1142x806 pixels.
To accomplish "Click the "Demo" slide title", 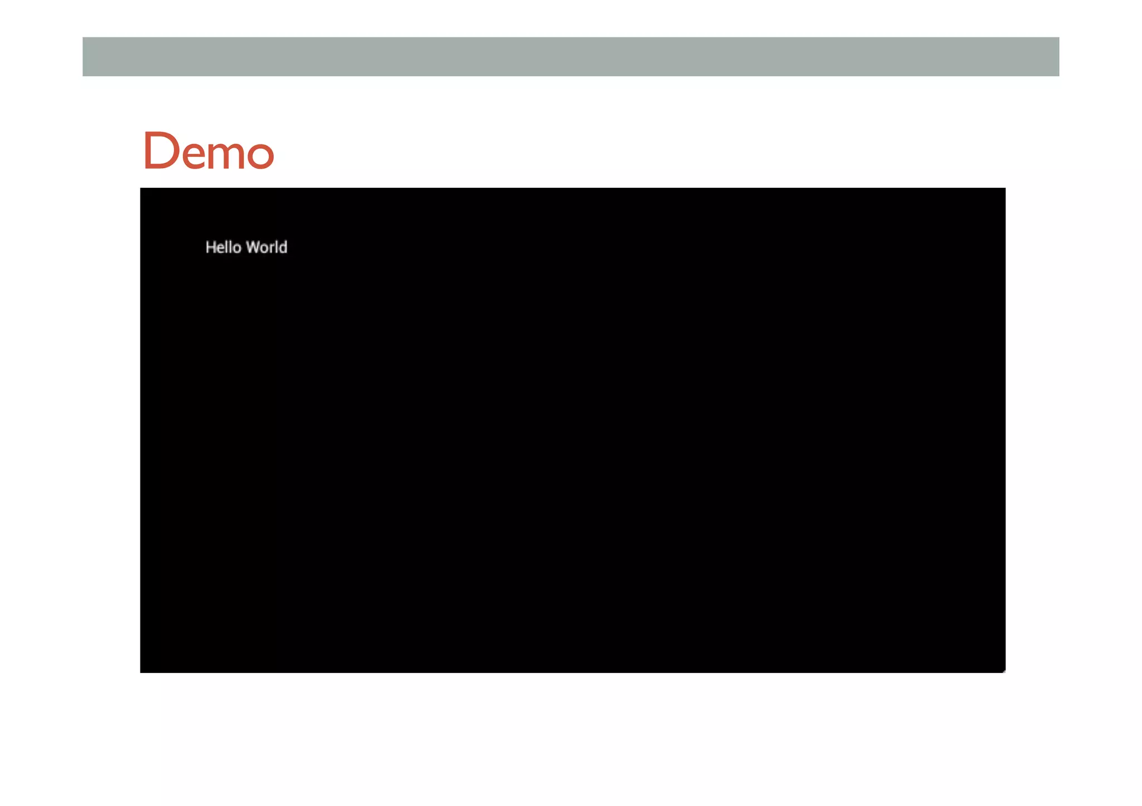I will tap(209, 150).
